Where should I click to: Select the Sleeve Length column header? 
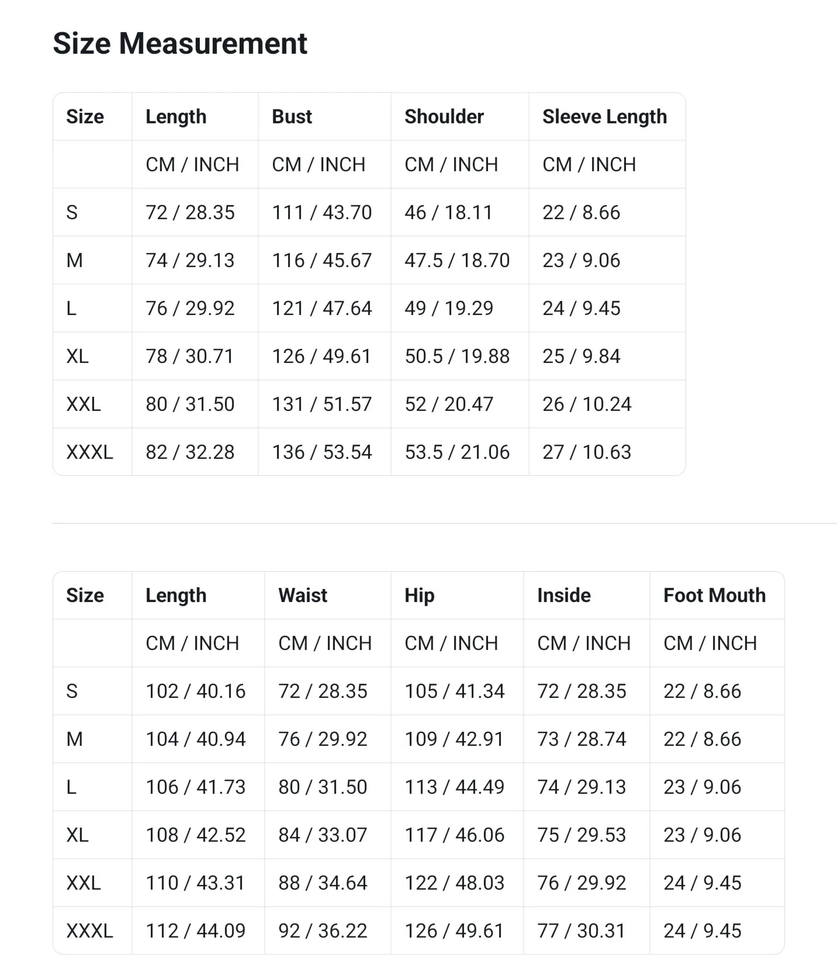tap(604, 116)
